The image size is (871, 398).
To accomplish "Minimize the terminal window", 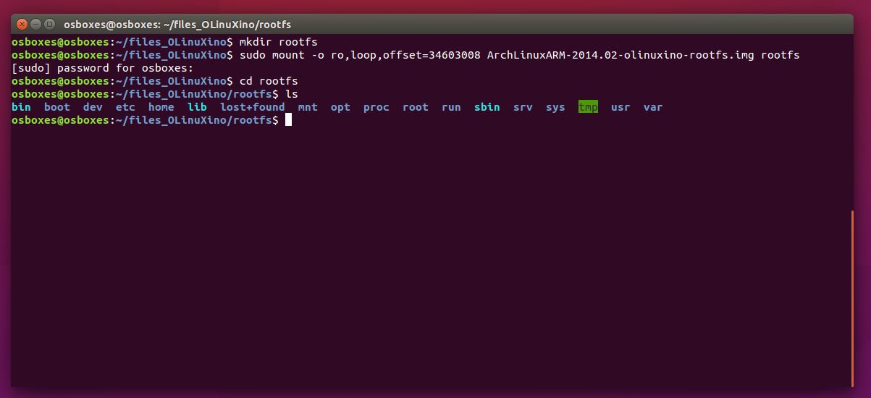I will [x=36, y=25].
